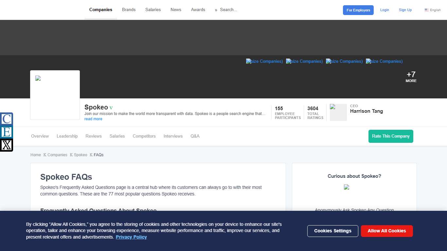Click the email share icon in left sidebar

point(7,132)
